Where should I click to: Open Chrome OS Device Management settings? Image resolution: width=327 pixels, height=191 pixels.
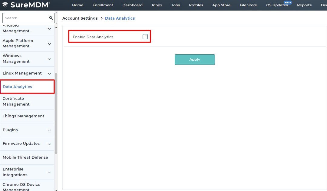[x=27, y=186]
